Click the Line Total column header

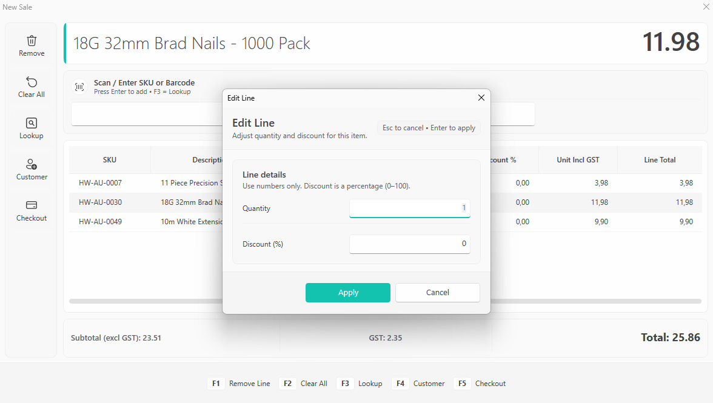pyautogui.click(x=660, y=160)
